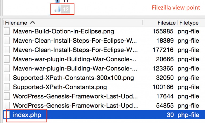
Task: Click file icon of the 18389-byte Maven-Clean-Install file
Action: [x=7, y=41]
